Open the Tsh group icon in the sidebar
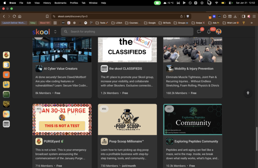This screenshot has height=168, width=258. (6, 114)
